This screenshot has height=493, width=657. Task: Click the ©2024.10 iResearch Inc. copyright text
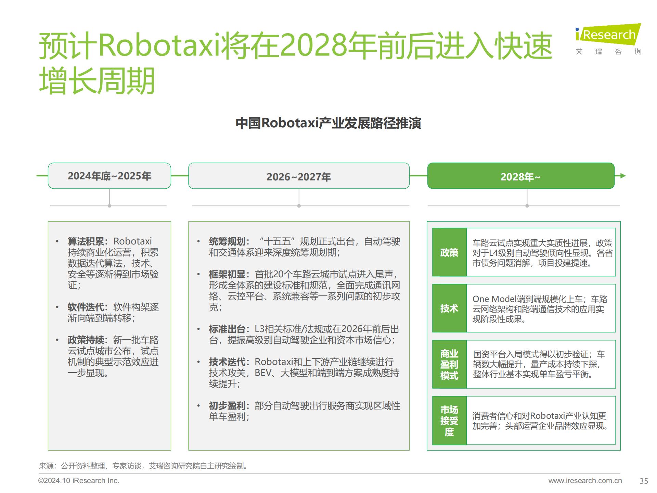[x=79, y=481]
